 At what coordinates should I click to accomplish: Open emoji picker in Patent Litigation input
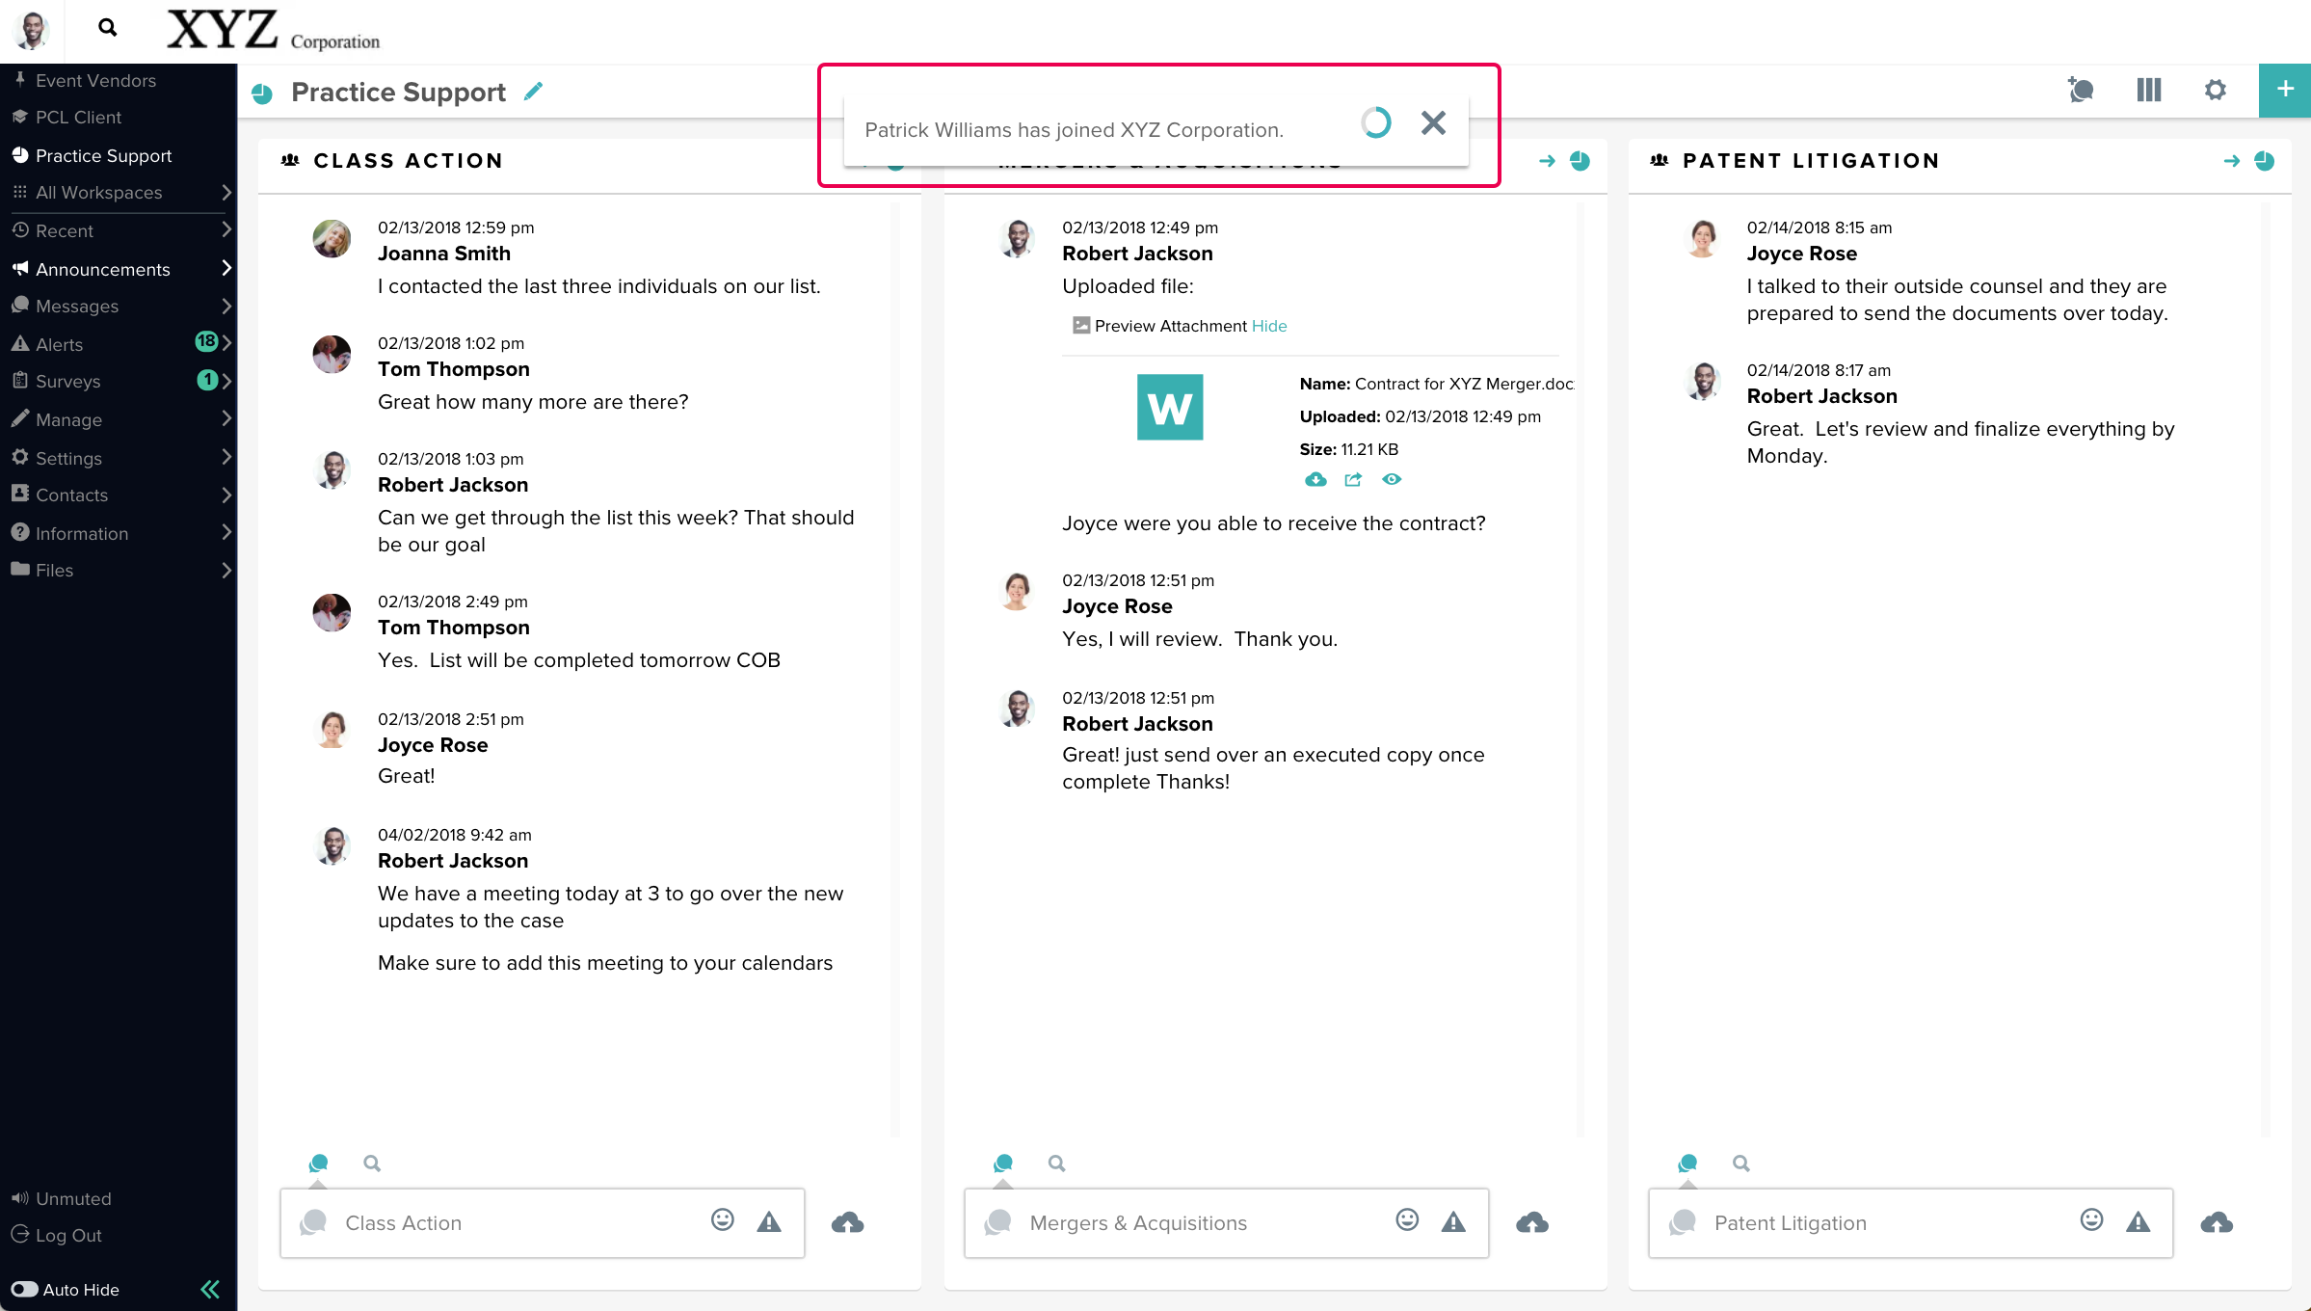2091,1220
